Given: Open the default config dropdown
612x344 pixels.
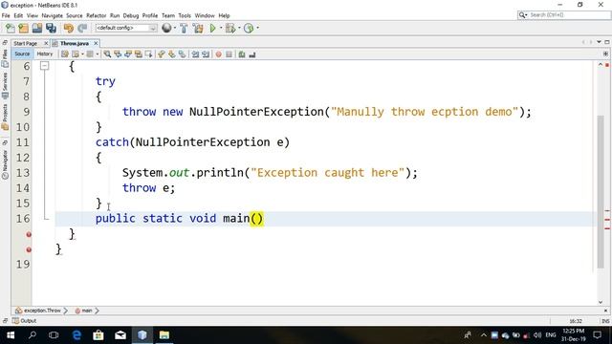Looking at the screenshot, I should 126,28.
